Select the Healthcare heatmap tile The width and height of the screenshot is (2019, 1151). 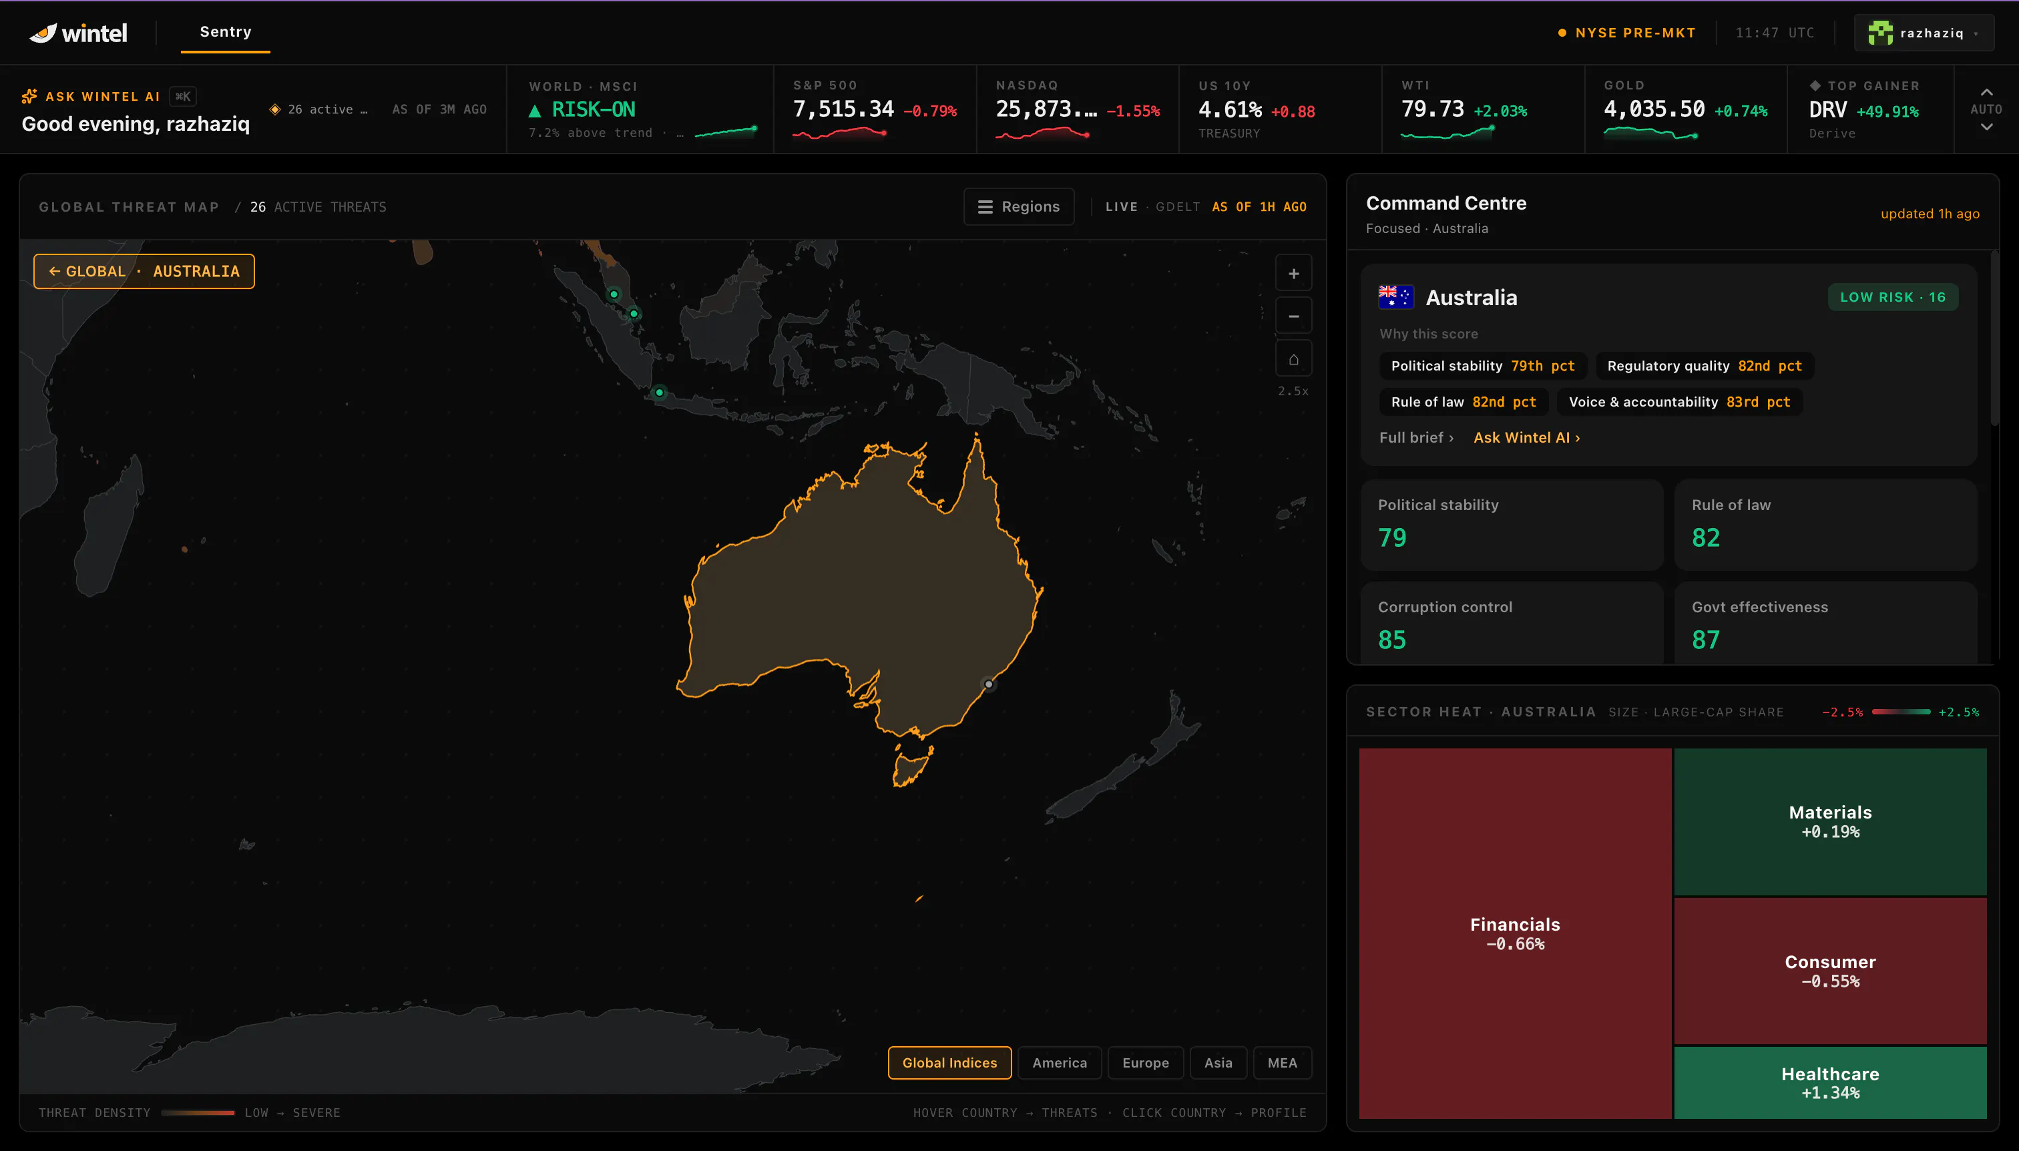[x=1830, y=1082]
